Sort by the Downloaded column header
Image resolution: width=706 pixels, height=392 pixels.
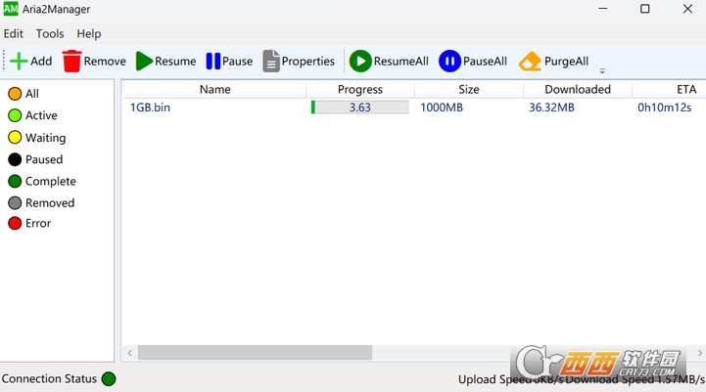[x=578, y=90]
